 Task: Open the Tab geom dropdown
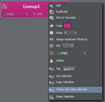[x=69, y=69]
